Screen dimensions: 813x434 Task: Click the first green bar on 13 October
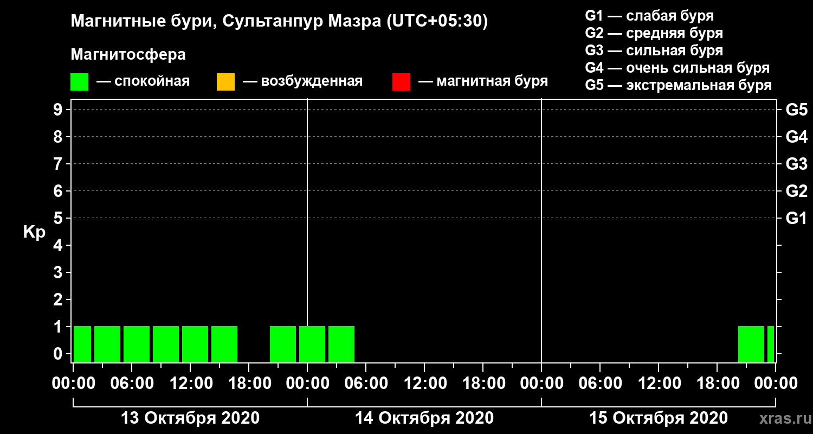(x=82, y=344)
